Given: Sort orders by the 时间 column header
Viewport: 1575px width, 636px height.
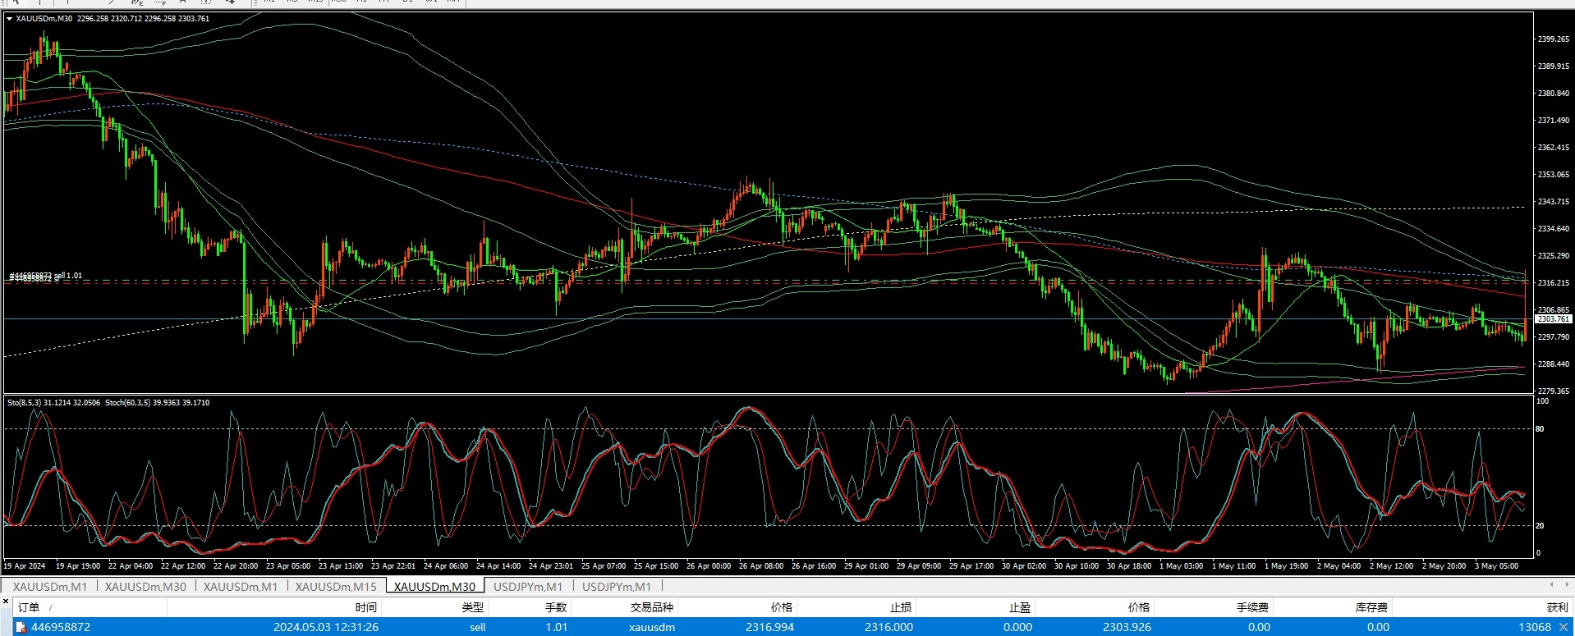Looking at the screenshot, I should [x=366, y=607].
